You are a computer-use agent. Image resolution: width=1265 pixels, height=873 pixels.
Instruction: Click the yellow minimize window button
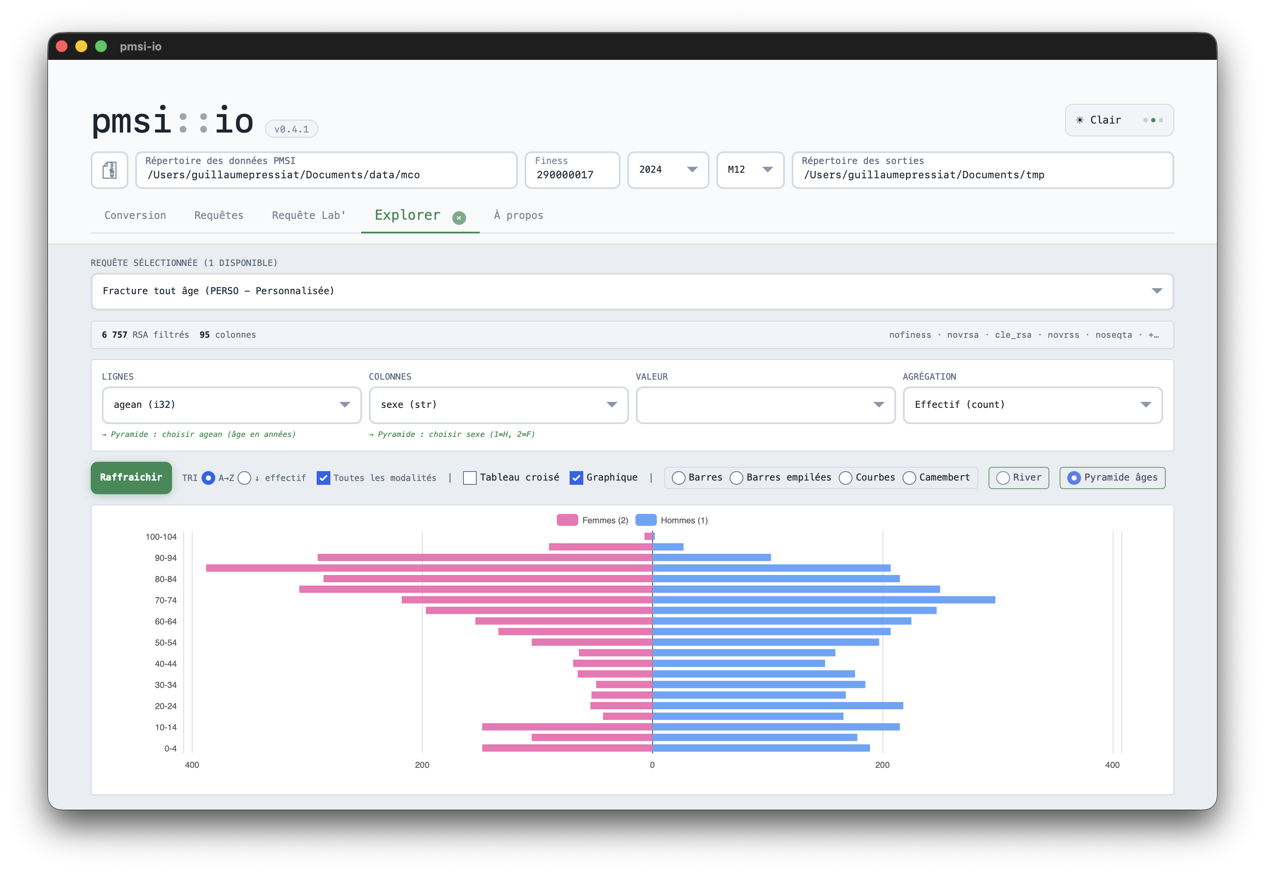point(81,47)
